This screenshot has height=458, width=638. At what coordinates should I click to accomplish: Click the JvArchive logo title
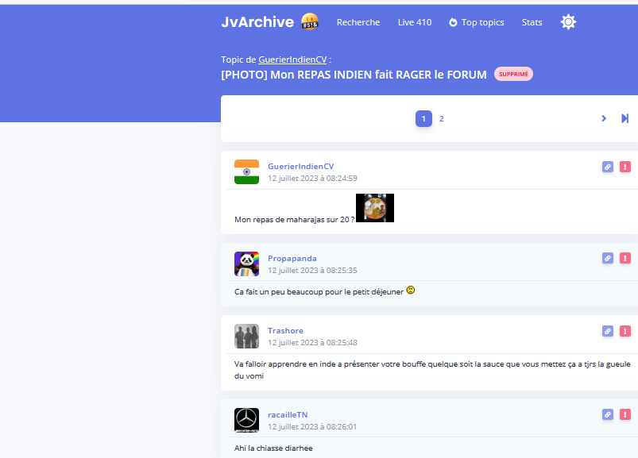click(x=257, y=22)
